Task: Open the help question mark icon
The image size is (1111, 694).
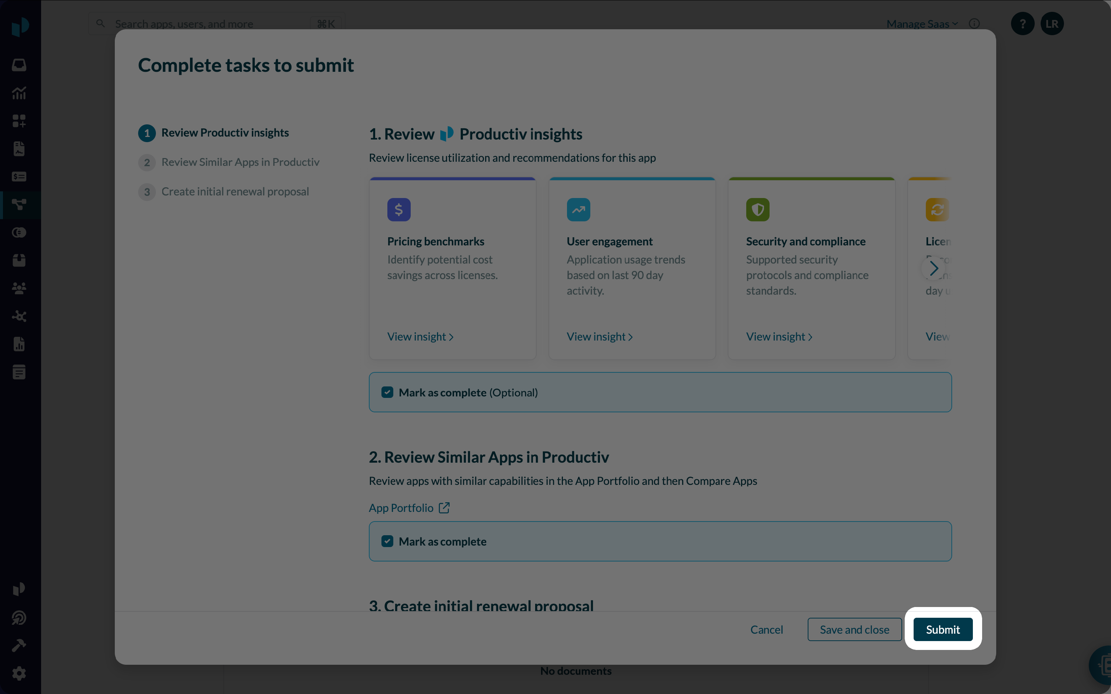Action: 1022,24
